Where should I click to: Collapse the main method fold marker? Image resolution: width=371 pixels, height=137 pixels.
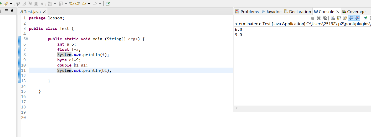pos(27,39)
